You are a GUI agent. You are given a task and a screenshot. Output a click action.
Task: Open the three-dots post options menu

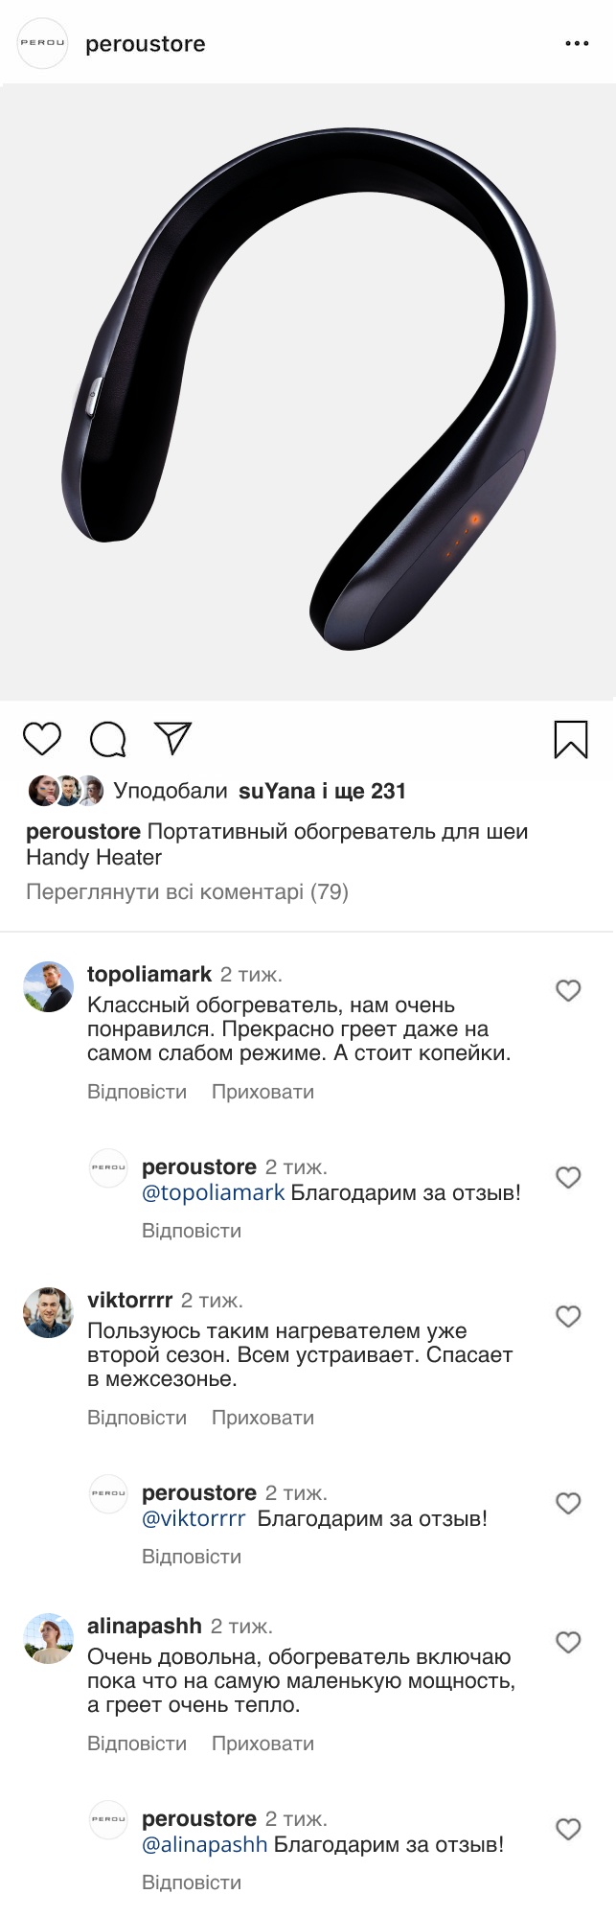tap(577, 44)
